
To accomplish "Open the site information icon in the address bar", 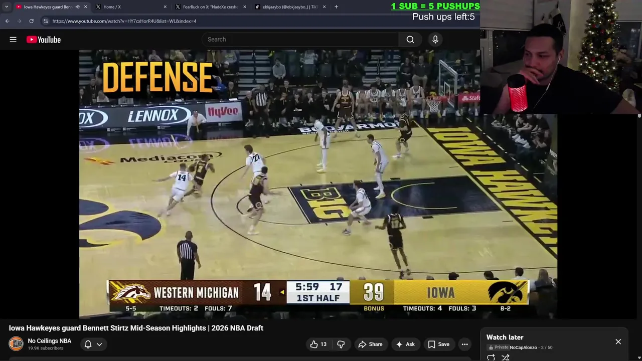I will tap(46, 21).
